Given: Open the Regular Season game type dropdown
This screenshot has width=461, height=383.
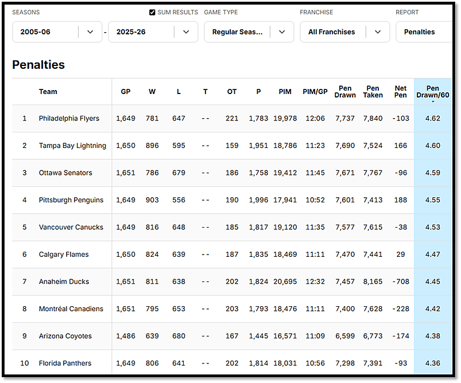Looking at the screenshot, I should pyautogui.click(x=249, y=32).
